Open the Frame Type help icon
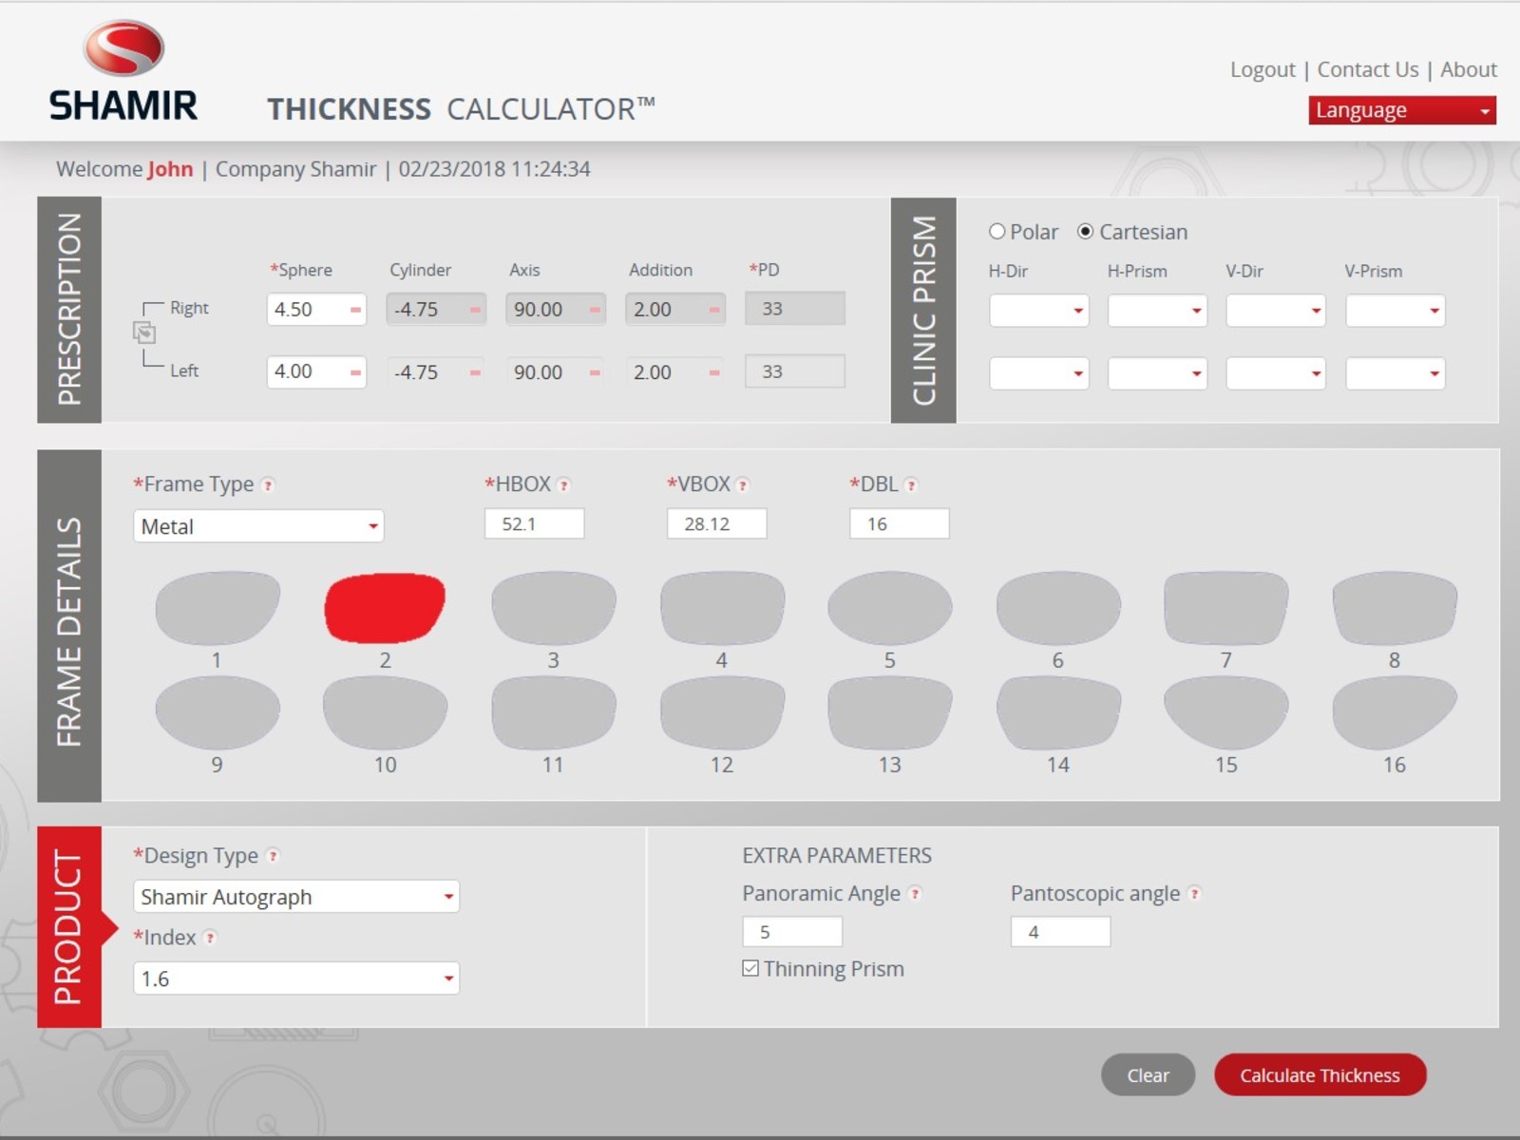The width and height of the screenshot is (1520, 1140). 269,485
